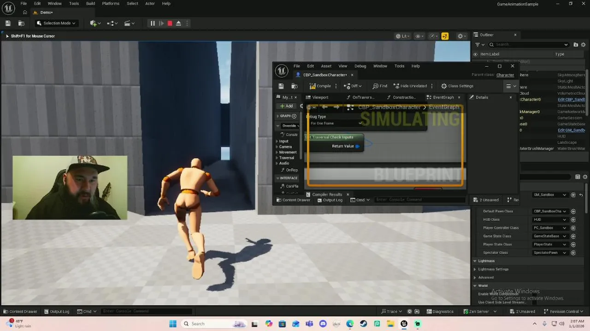Open Selection Mode dropdown

56,23
